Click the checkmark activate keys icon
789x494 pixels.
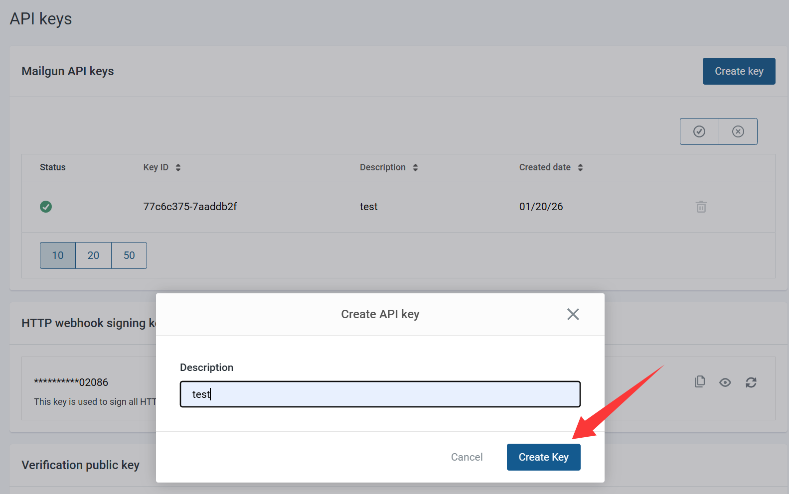pyautogui.click(x=699, y=131)
